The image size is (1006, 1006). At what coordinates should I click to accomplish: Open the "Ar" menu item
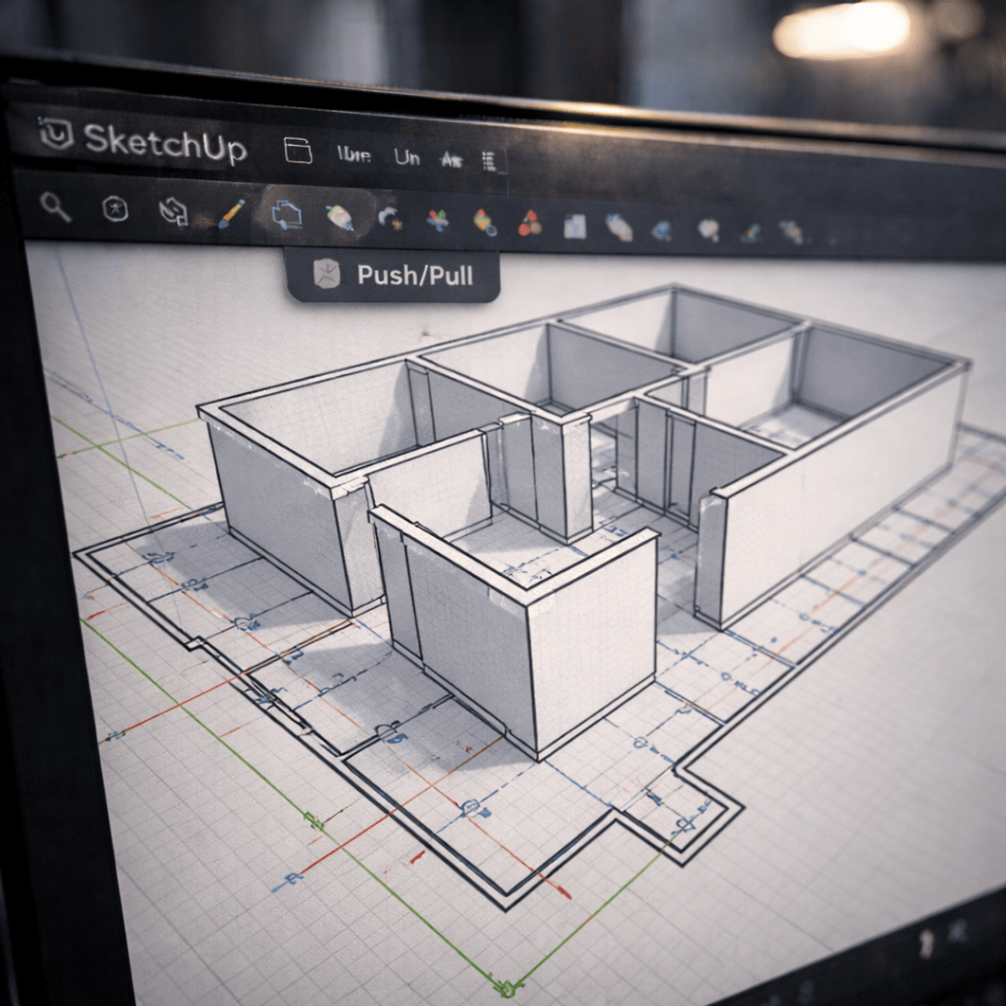451,159
